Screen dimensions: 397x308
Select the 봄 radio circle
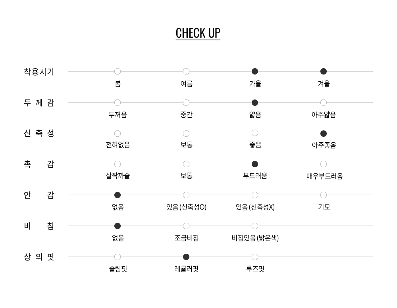point(118,71)
